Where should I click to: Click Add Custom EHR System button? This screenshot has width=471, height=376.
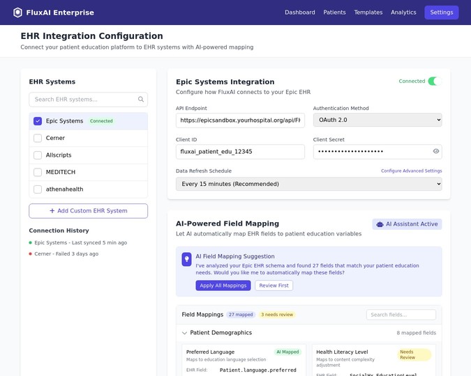pos(89,211)
